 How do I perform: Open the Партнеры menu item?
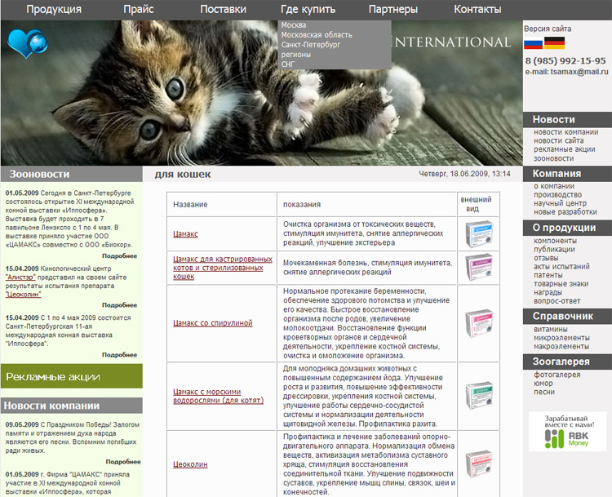tap(393, 9)
